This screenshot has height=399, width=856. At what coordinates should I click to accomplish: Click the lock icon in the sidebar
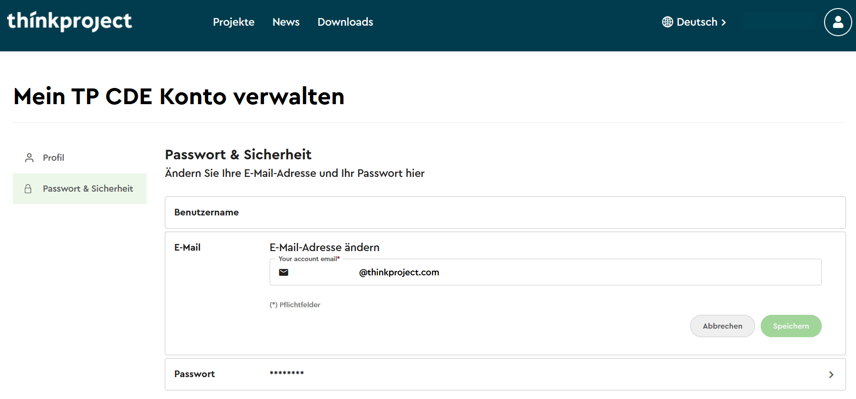pyautogui.click(x=28, y=189)
